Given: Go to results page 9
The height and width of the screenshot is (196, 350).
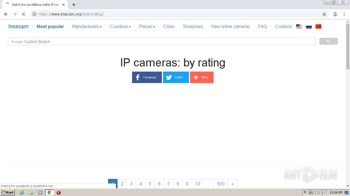Looking at the screenshot, I should (187, 184).
